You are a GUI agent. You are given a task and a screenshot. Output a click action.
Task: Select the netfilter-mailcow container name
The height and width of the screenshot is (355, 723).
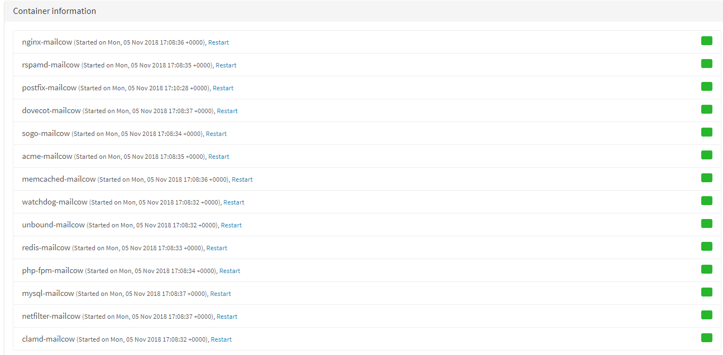(51, 316)
